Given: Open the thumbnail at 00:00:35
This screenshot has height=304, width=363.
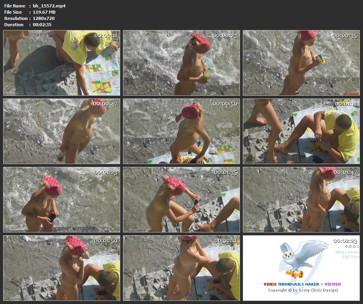Looking at the screenshot, I should click(301, 63).
